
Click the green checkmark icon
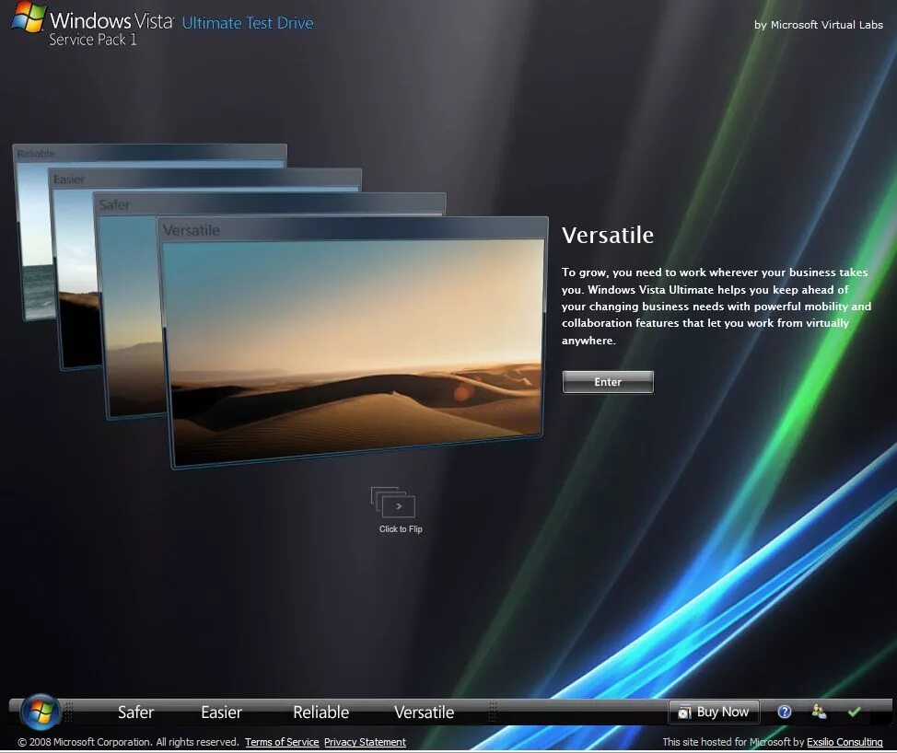(x=854, y=712)
